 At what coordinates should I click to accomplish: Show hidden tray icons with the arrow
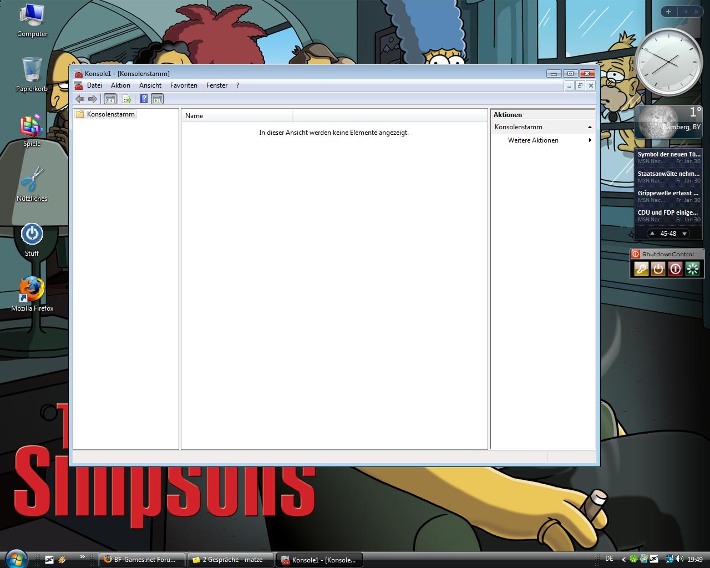[x=623, y=559]
